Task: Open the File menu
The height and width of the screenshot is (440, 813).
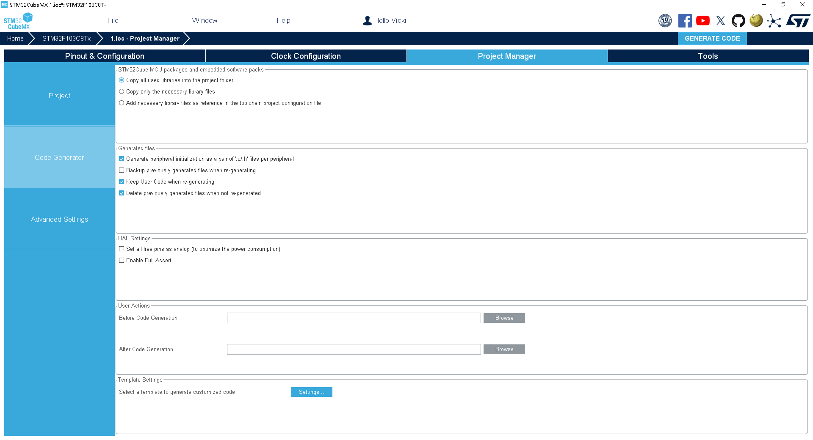Action: point(113,20)
